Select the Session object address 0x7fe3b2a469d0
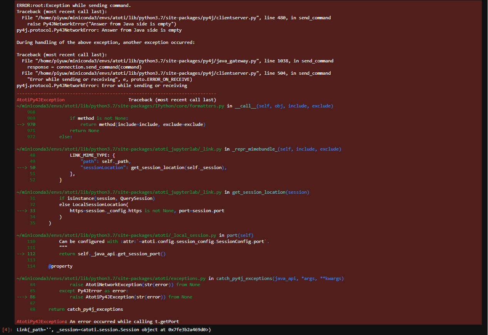 (x=189, y=330)
